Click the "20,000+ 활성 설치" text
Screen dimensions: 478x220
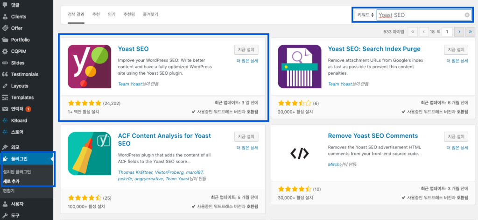295,112
